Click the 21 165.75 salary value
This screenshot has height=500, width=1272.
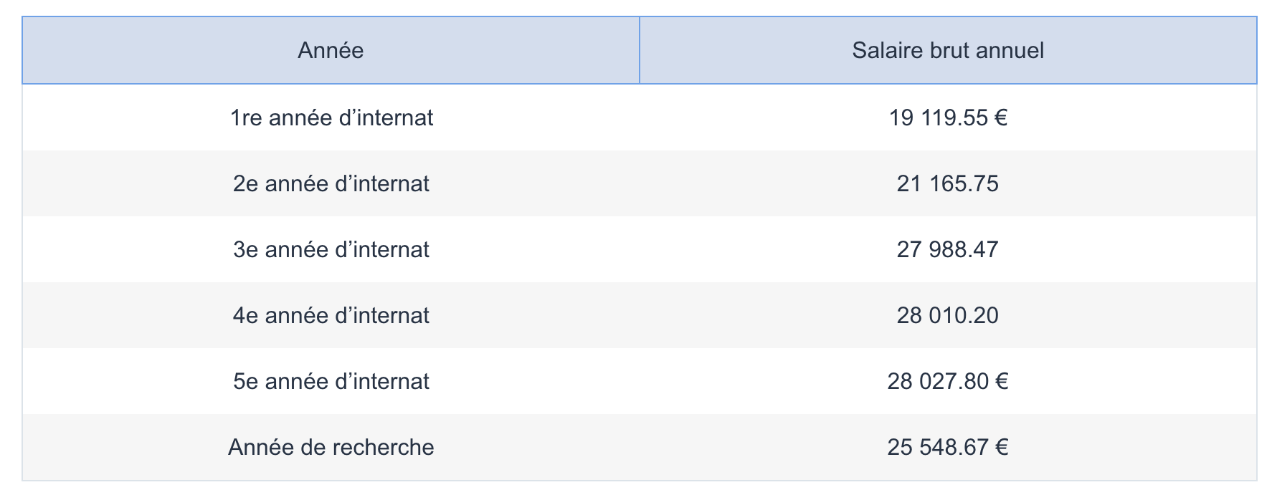(948, 183)
